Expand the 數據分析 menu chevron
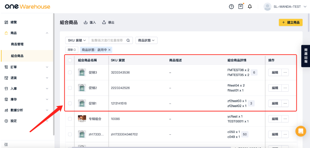The height and width of the screenshot is (148, 310). 47,110
